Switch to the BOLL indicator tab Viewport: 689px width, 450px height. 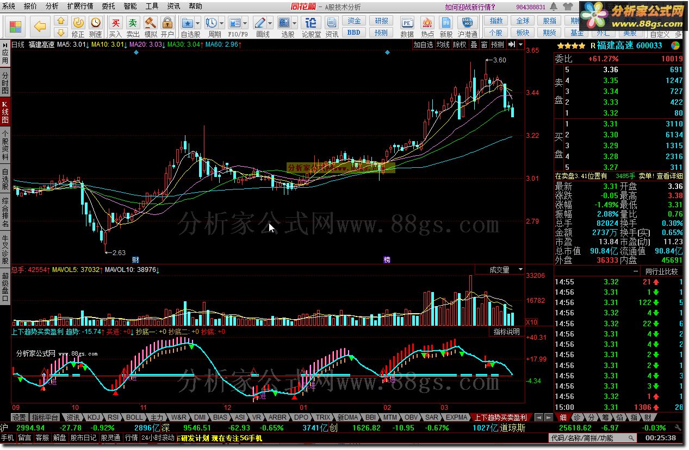(x=134, y=417)
